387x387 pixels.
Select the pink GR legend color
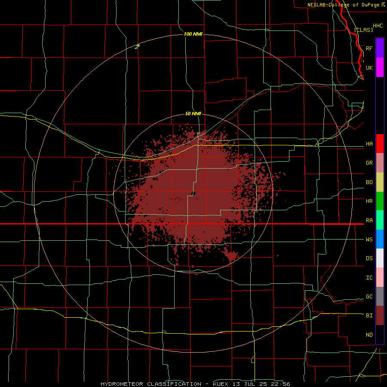point(380,163)
